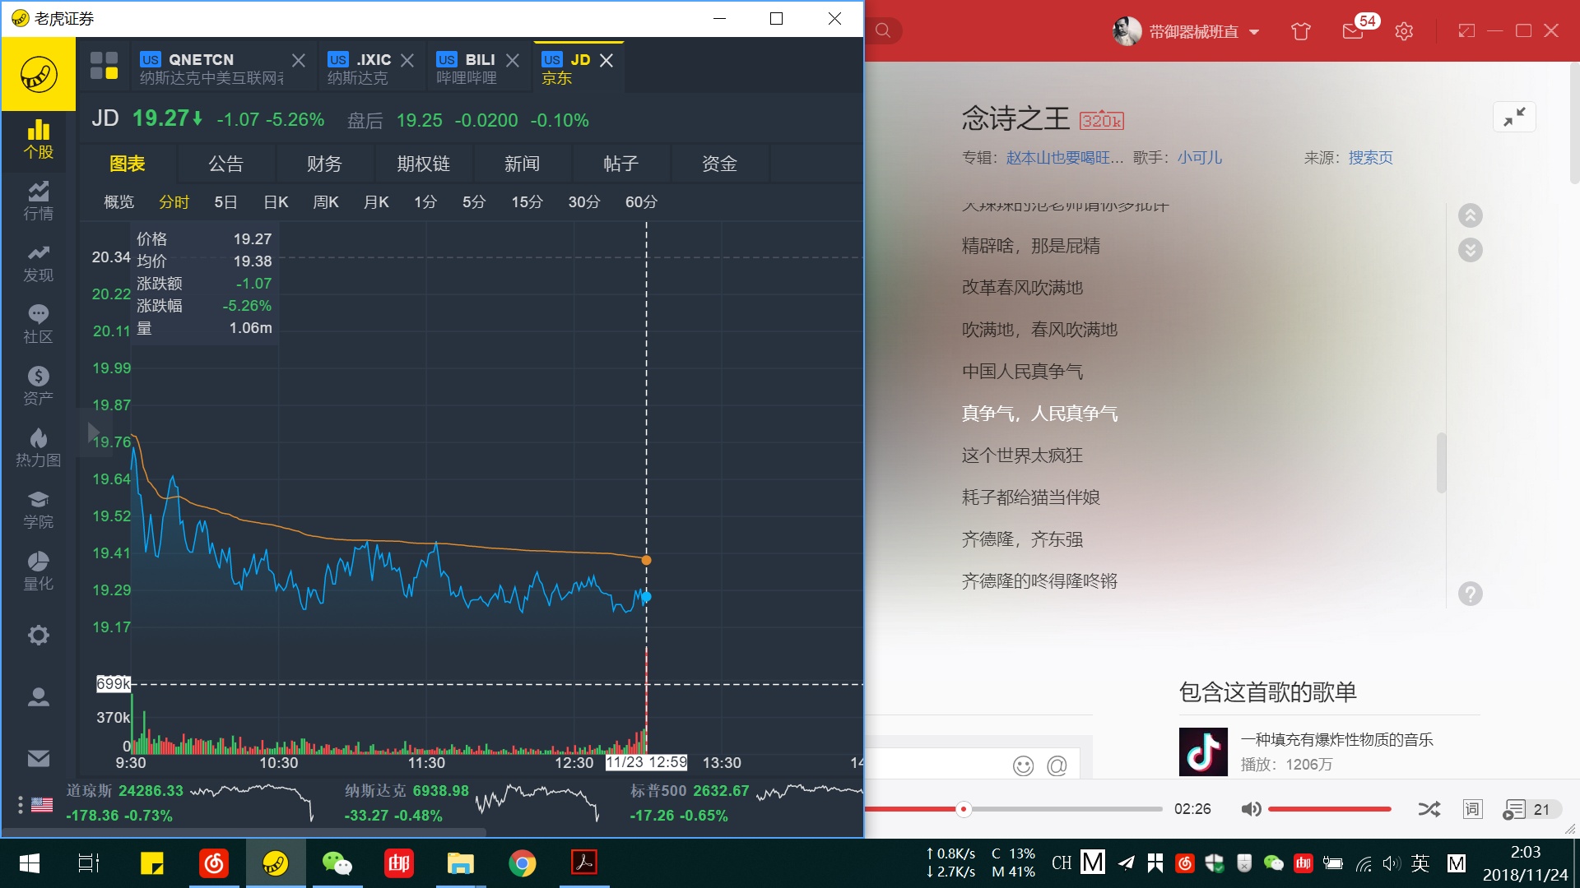Open the tab grid overview icon
This screenshot has width=1580, height=888.
point(104,66)
